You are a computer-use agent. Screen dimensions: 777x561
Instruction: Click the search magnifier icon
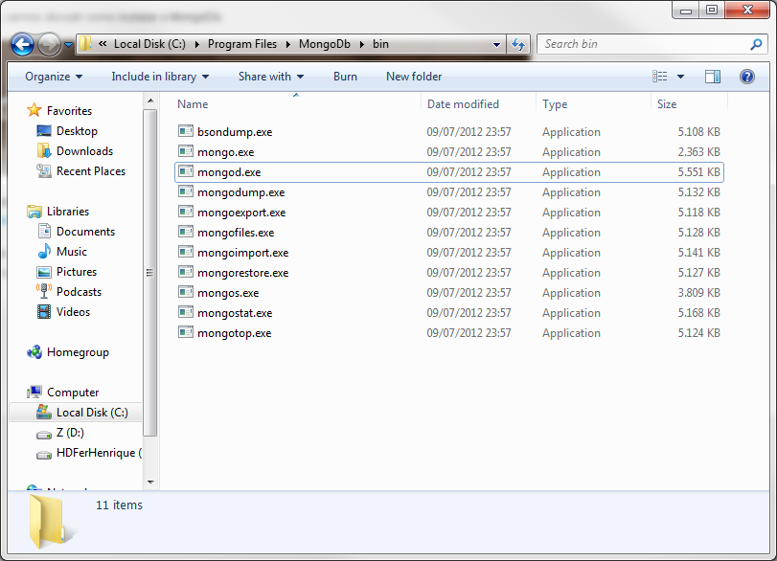(755, 44)
